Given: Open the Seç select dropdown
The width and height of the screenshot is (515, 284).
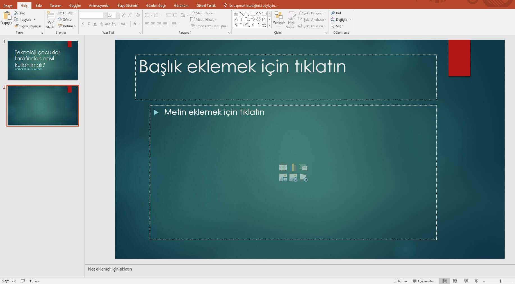Looking at the screenshot, I should [338, 26].
